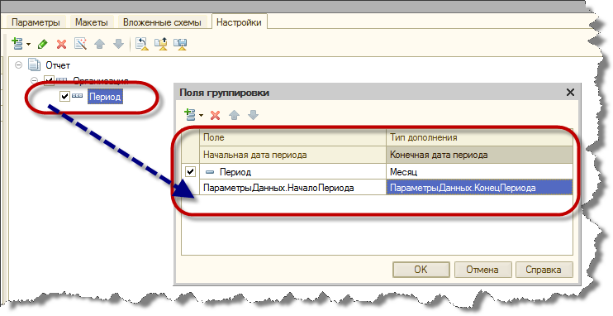Screen dimensions: 613x316
Task: Click the Месяц addition type cell
Action: [x=479, y=172]
